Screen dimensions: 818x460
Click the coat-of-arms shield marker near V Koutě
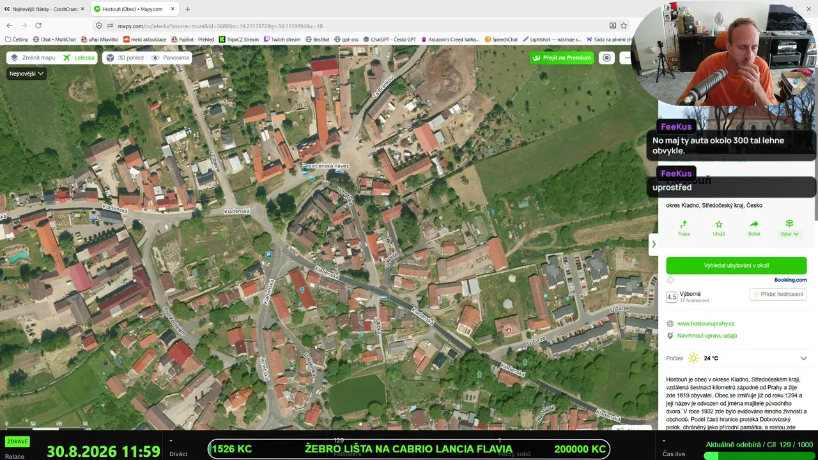[380, 259]
